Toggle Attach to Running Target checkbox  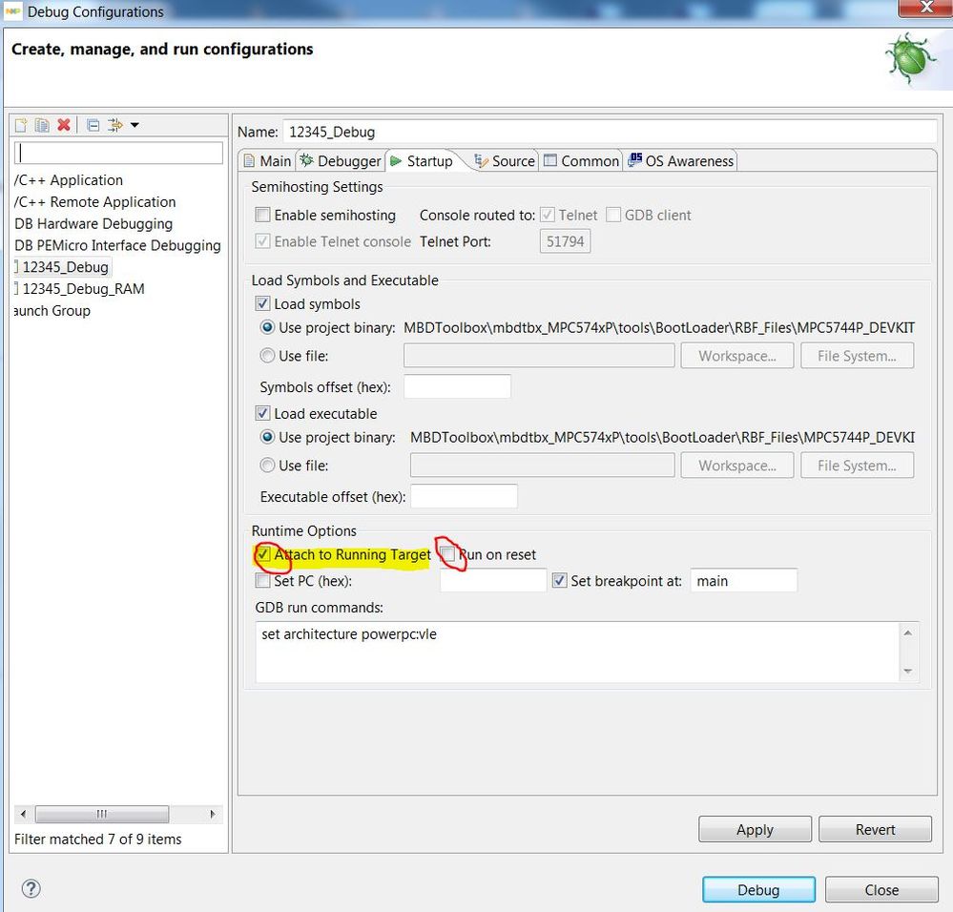[262, 554]
